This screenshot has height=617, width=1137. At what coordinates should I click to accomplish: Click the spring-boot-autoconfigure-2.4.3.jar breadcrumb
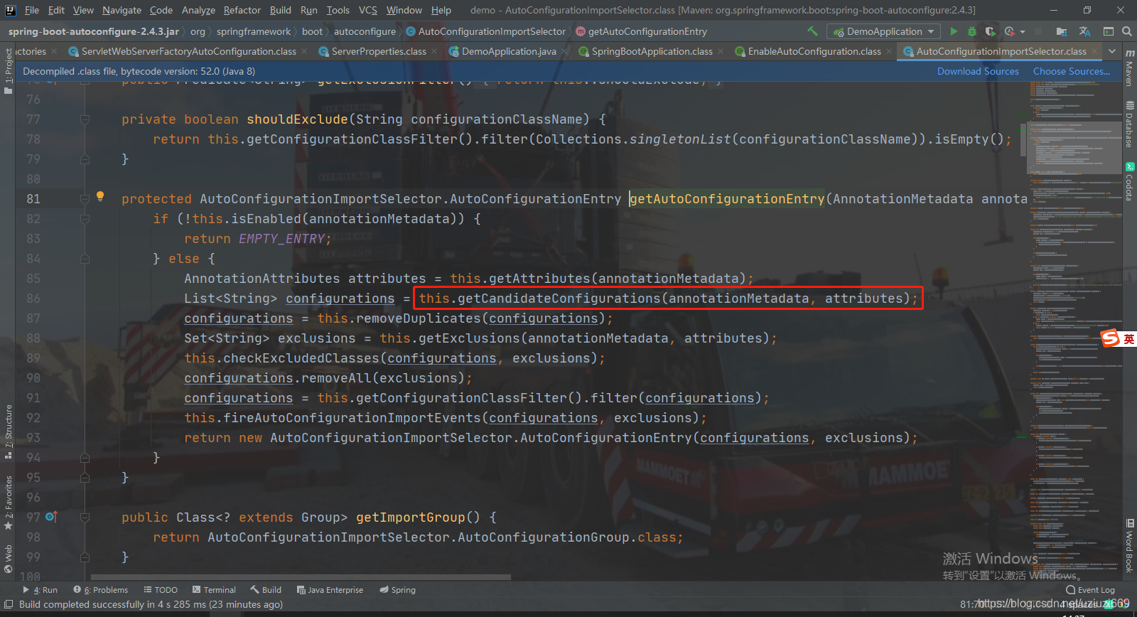coord(93,31)
